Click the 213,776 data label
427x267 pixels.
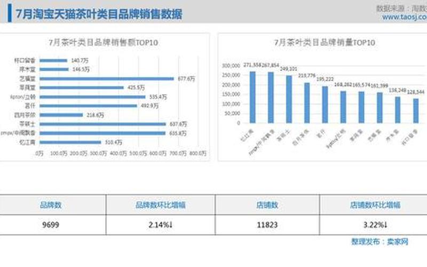click(x=307, y=75)
